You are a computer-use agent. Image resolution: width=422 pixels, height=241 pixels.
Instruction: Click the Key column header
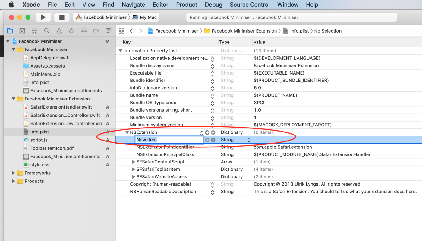tap(127, 42)
